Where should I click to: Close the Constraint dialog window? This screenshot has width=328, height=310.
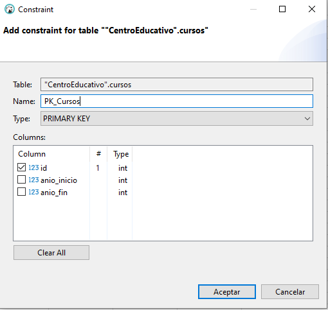312,9
